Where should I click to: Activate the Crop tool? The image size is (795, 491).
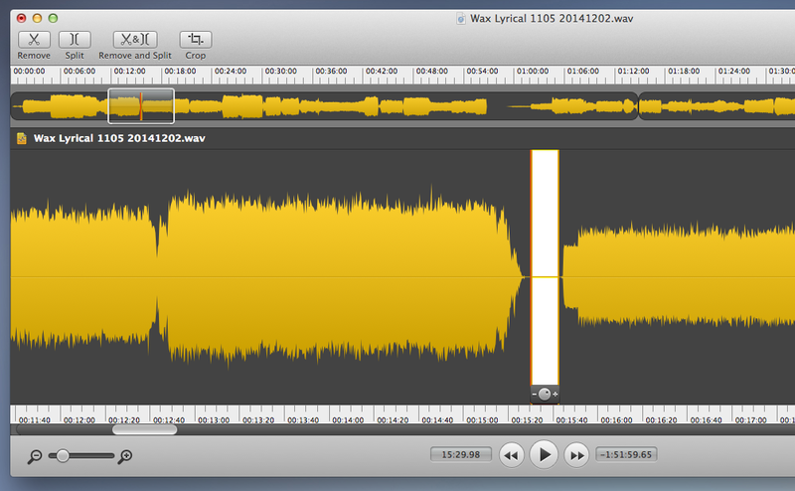[x=195, y=40]
